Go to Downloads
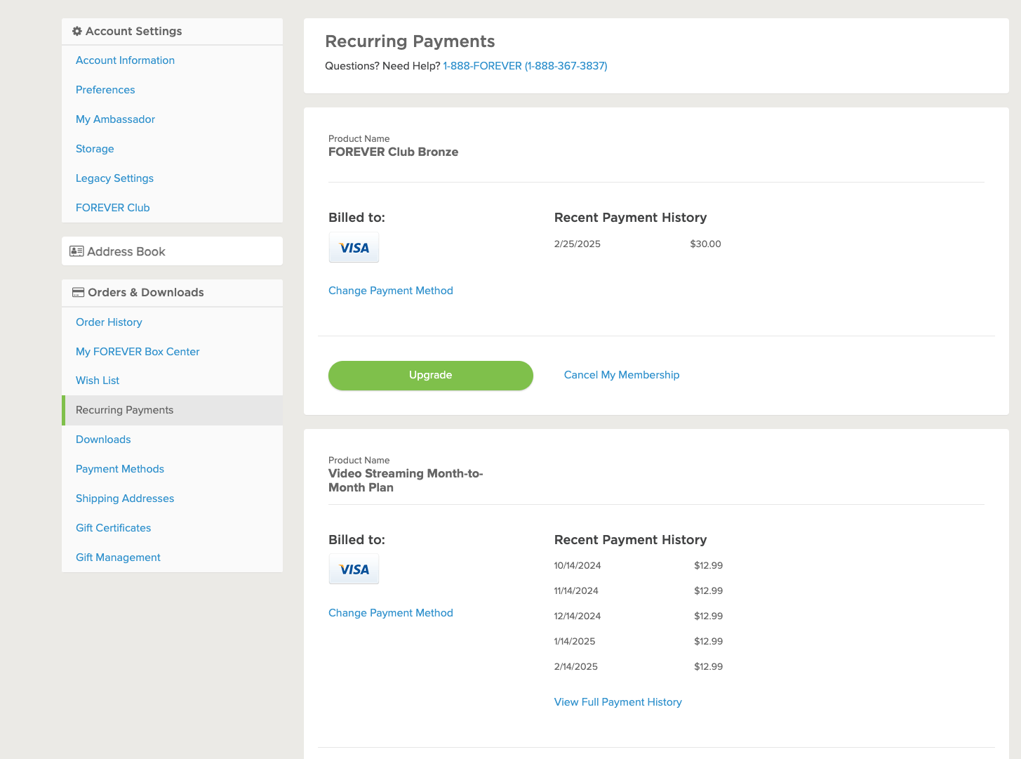Screen dimensions: 1021x759 [x=103, y=440]
